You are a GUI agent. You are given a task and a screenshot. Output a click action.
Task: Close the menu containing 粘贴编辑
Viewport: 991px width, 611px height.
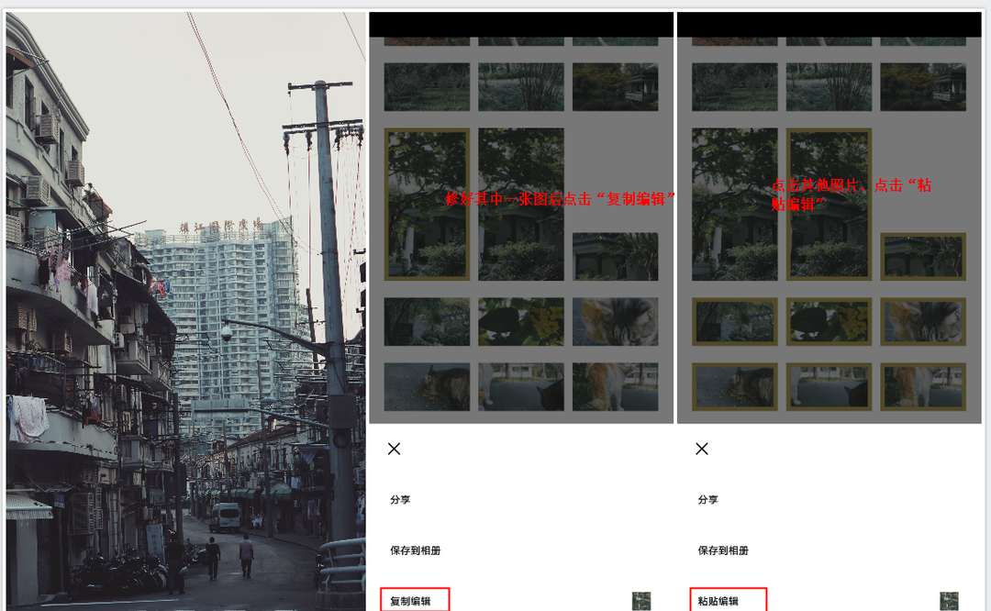pyautogui.click(x=702, y=449)
